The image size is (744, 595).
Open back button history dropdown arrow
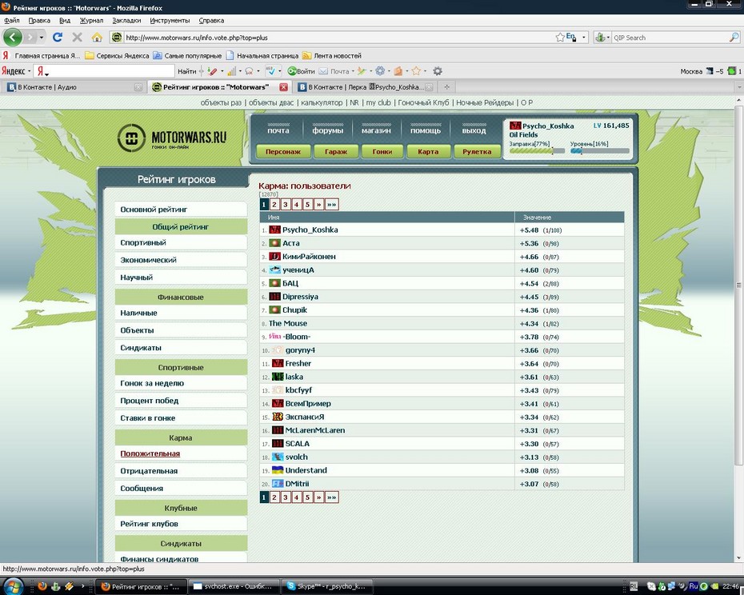42,37
